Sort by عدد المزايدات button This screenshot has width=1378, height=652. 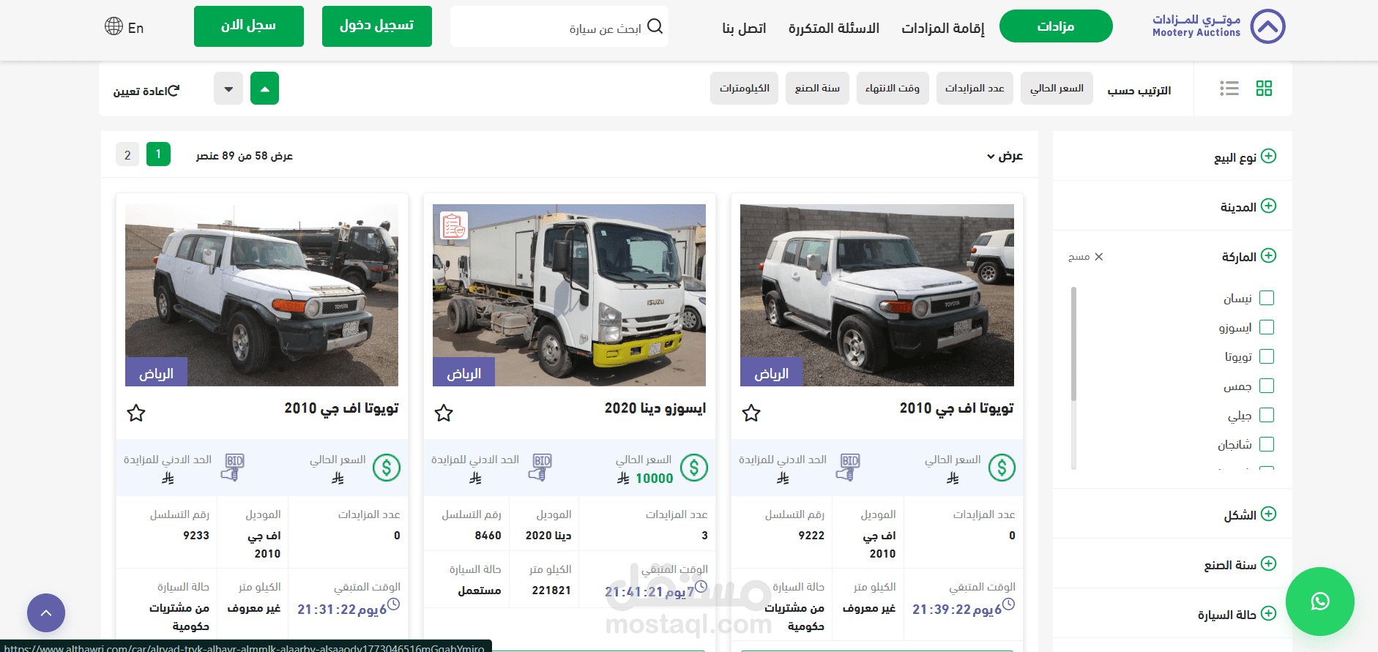tap(975, 89)
